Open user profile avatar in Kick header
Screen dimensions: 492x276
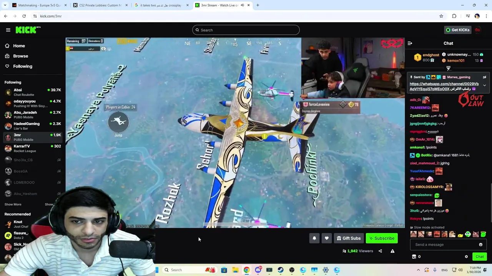pos(478,30)
